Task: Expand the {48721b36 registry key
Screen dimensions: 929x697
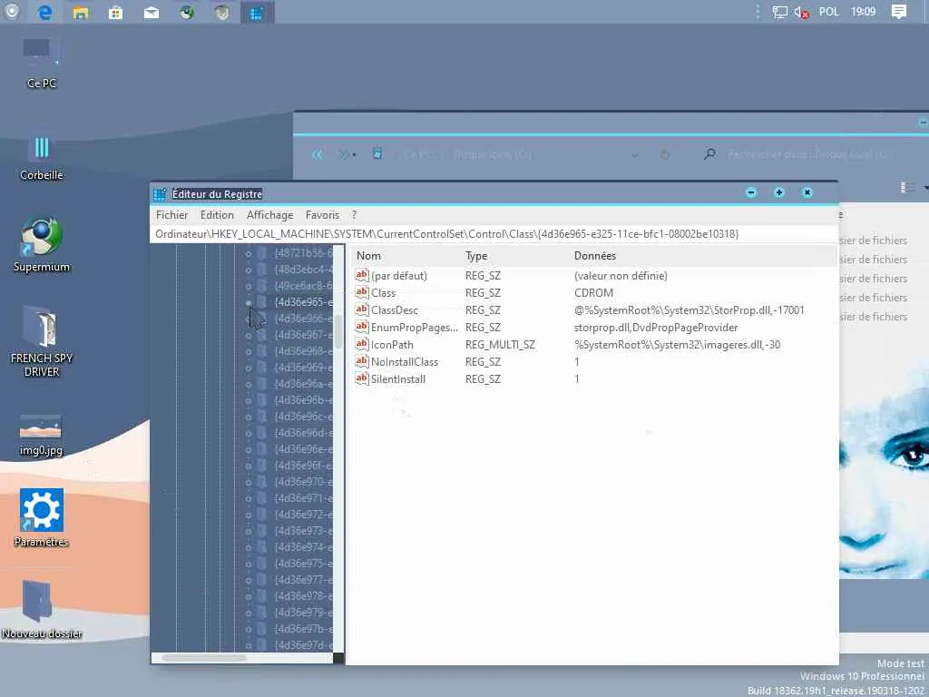Action: click(249, 253)
